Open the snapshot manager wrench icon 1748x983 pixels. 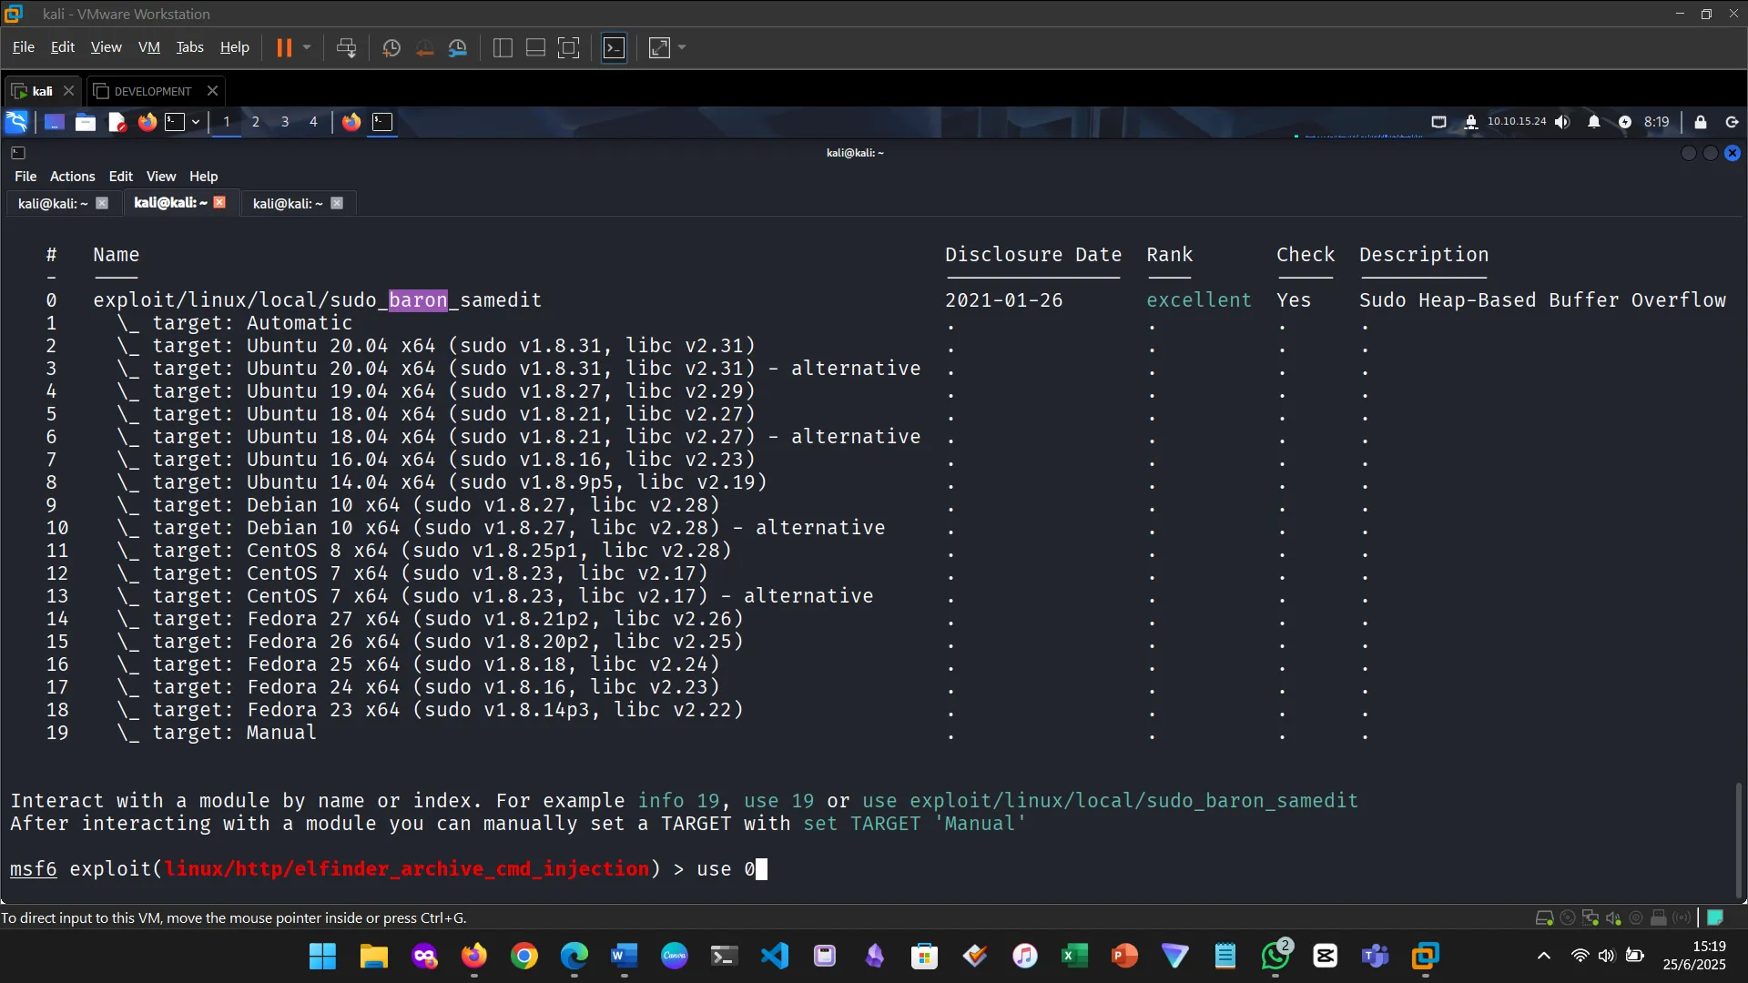tap(458, 48)
